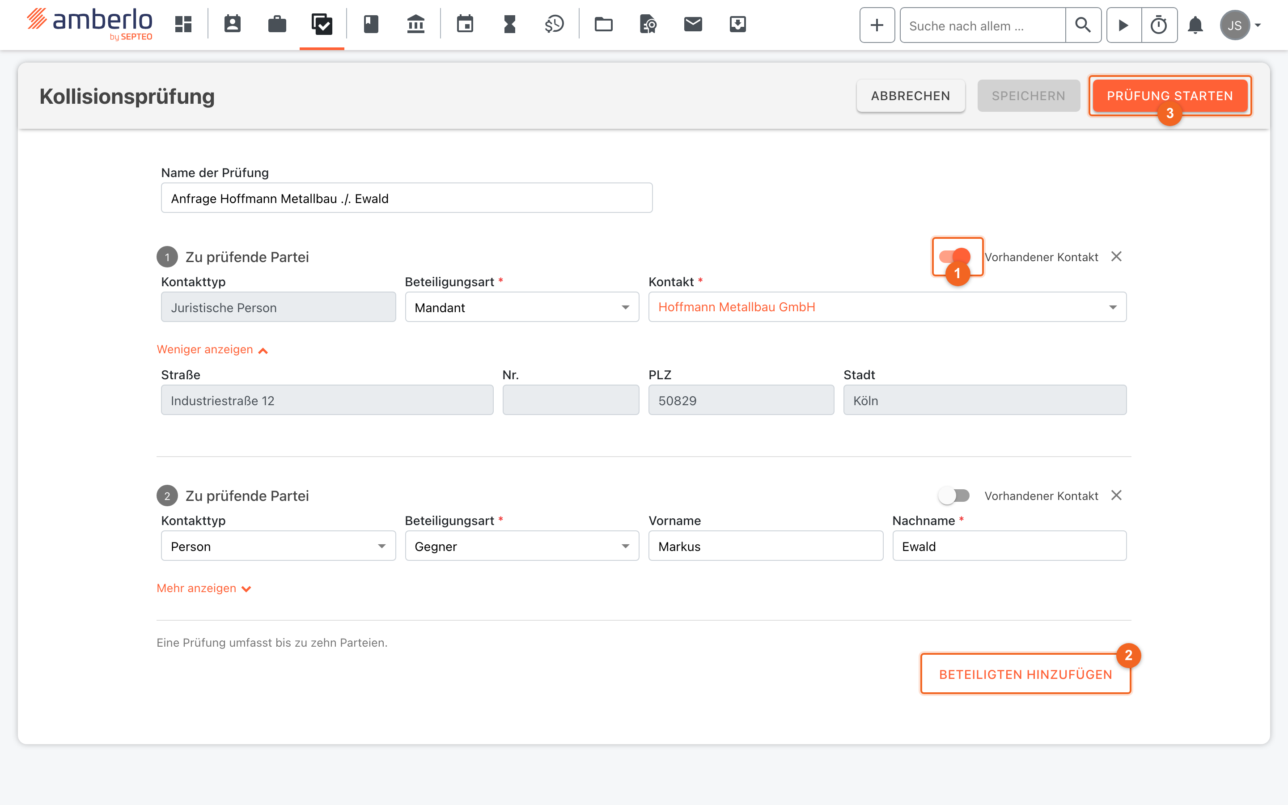The width and height of the screenshot is (1288, 805).
Task: Click the PLZ field 50829
Action: point(741,400)
